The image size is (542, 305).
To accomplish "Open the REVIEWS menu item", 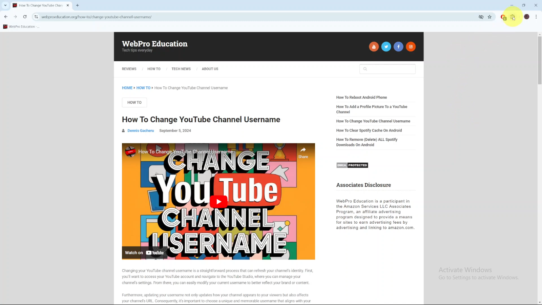I will pos(129,69).
